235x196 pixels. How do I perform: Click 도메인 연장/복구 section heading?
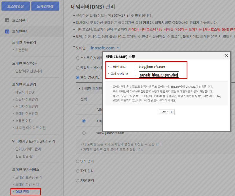[25, 63]
